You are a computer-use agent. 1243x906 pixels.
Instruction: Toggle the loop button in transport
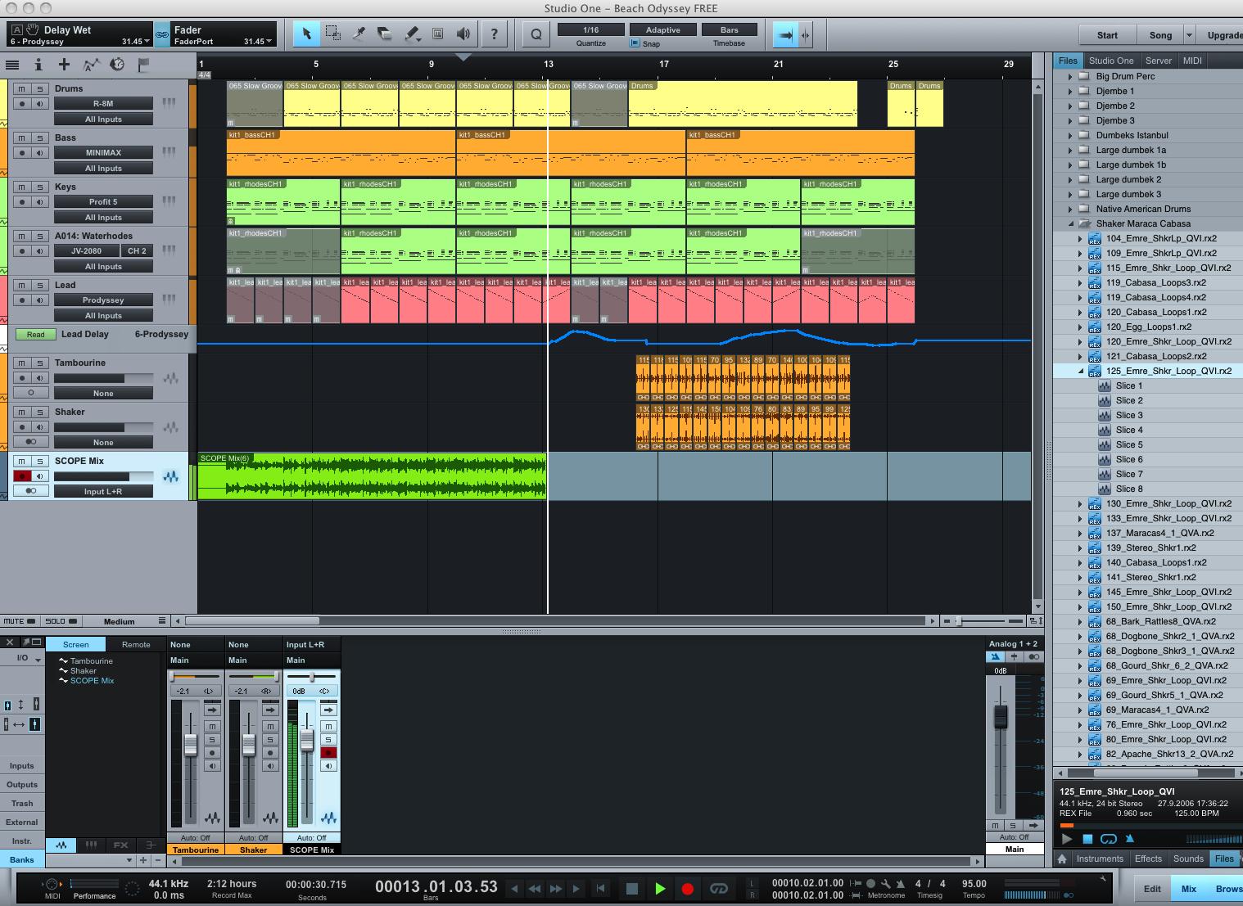click(x=719, y=888)
